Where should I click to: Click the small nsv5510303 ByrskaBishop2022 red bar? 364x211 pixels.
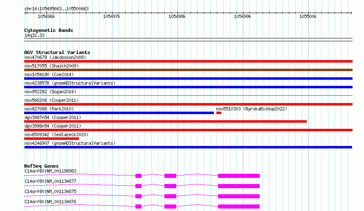pyautogui.click(x=219, y=113)
